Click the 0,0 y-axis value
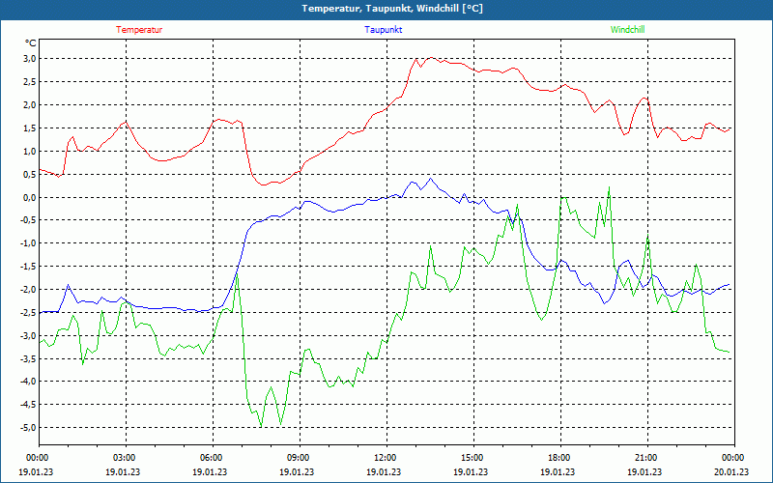The image size is (773, 483). (x=30, y=197)
